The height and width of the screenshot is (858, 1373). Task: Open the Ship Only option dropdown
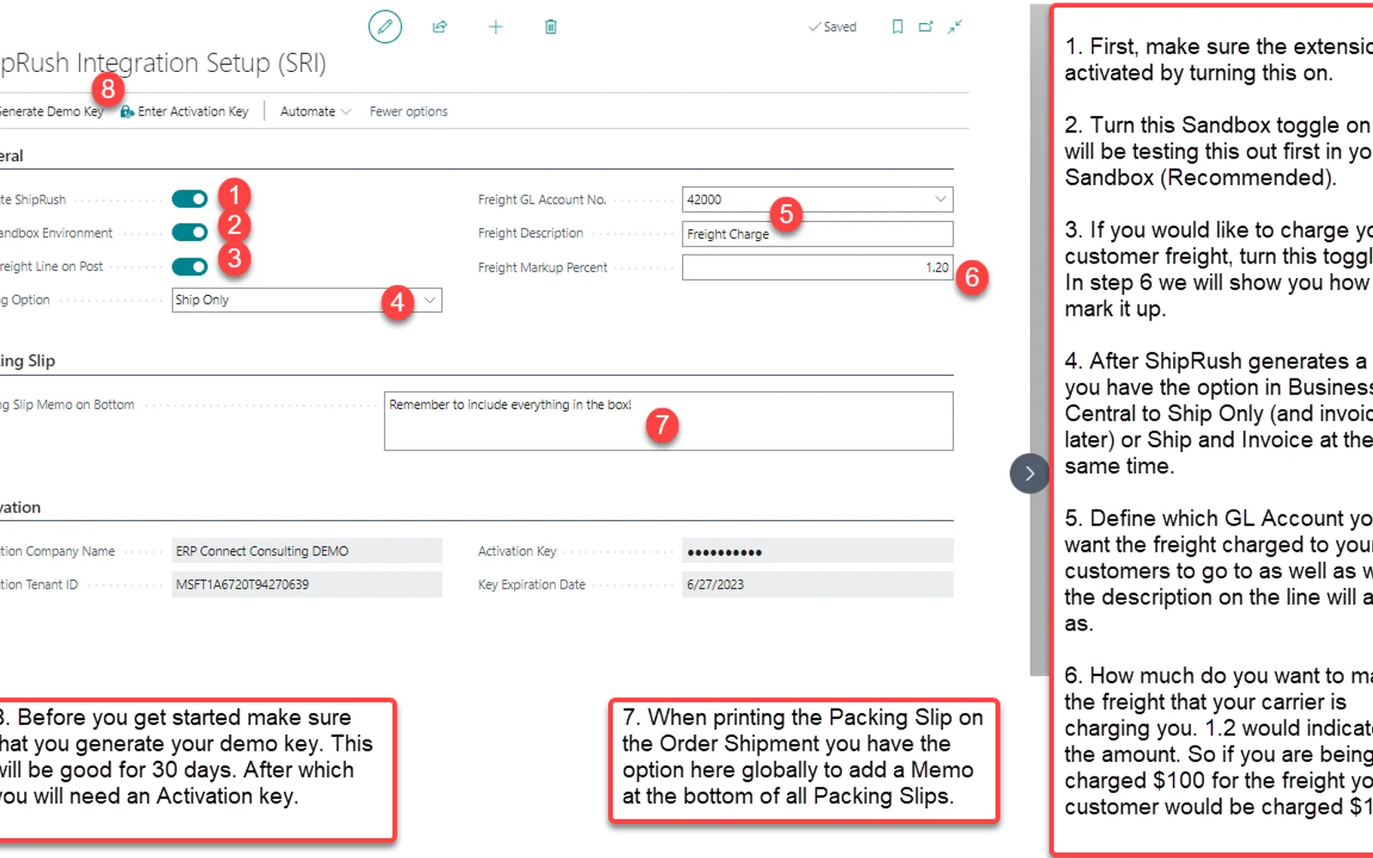click(430, 299)
